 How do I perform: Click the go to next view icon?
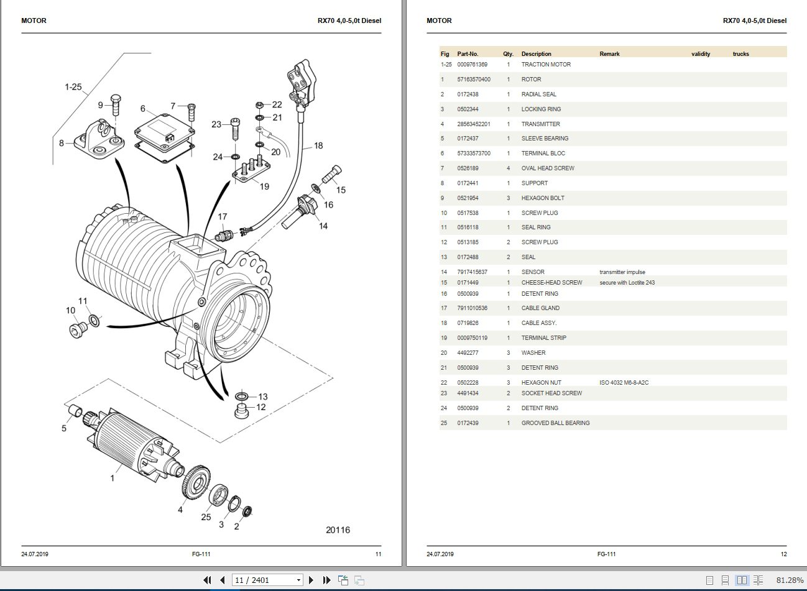click(359, 580)
